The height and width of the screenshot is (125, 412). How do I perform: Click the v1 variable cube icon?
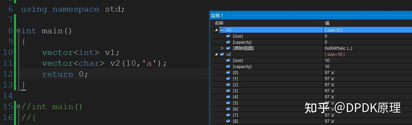tap(222, 30)
